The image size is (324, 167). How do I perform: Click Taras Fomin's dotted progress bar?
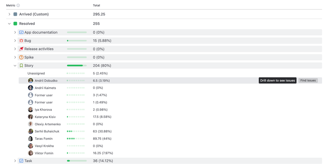coord(76,139)
